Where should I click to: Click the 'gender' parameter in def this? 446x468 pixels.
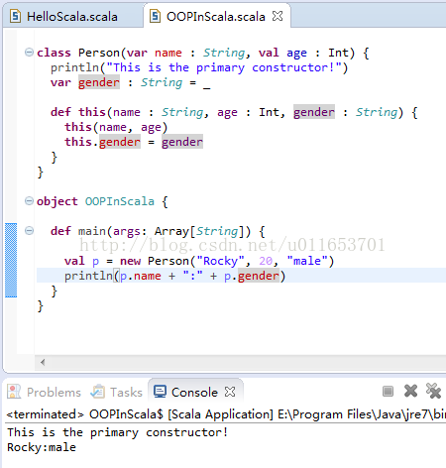click(314, 112)
